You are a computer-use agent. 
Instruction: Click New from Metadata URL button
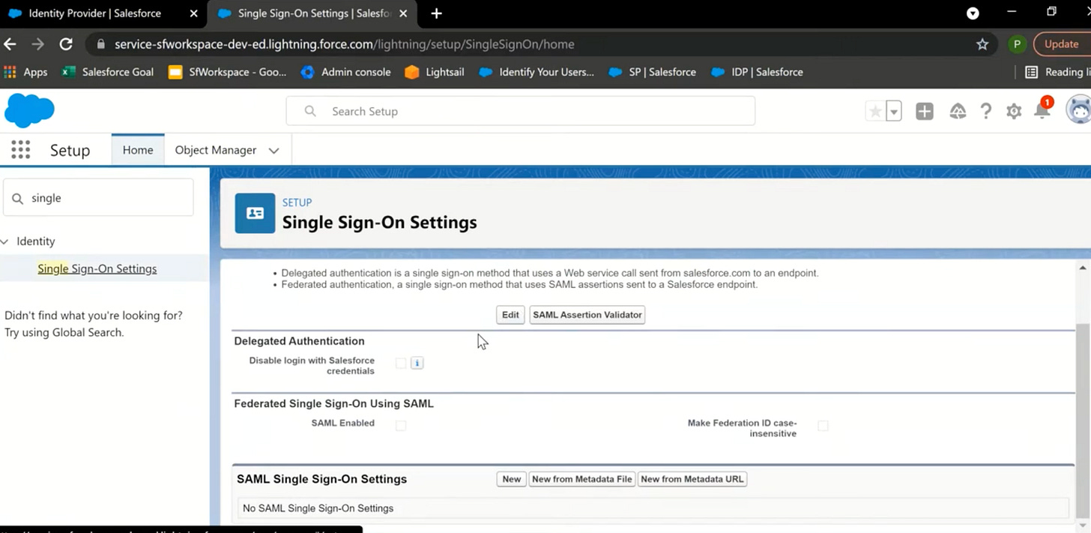692,479
